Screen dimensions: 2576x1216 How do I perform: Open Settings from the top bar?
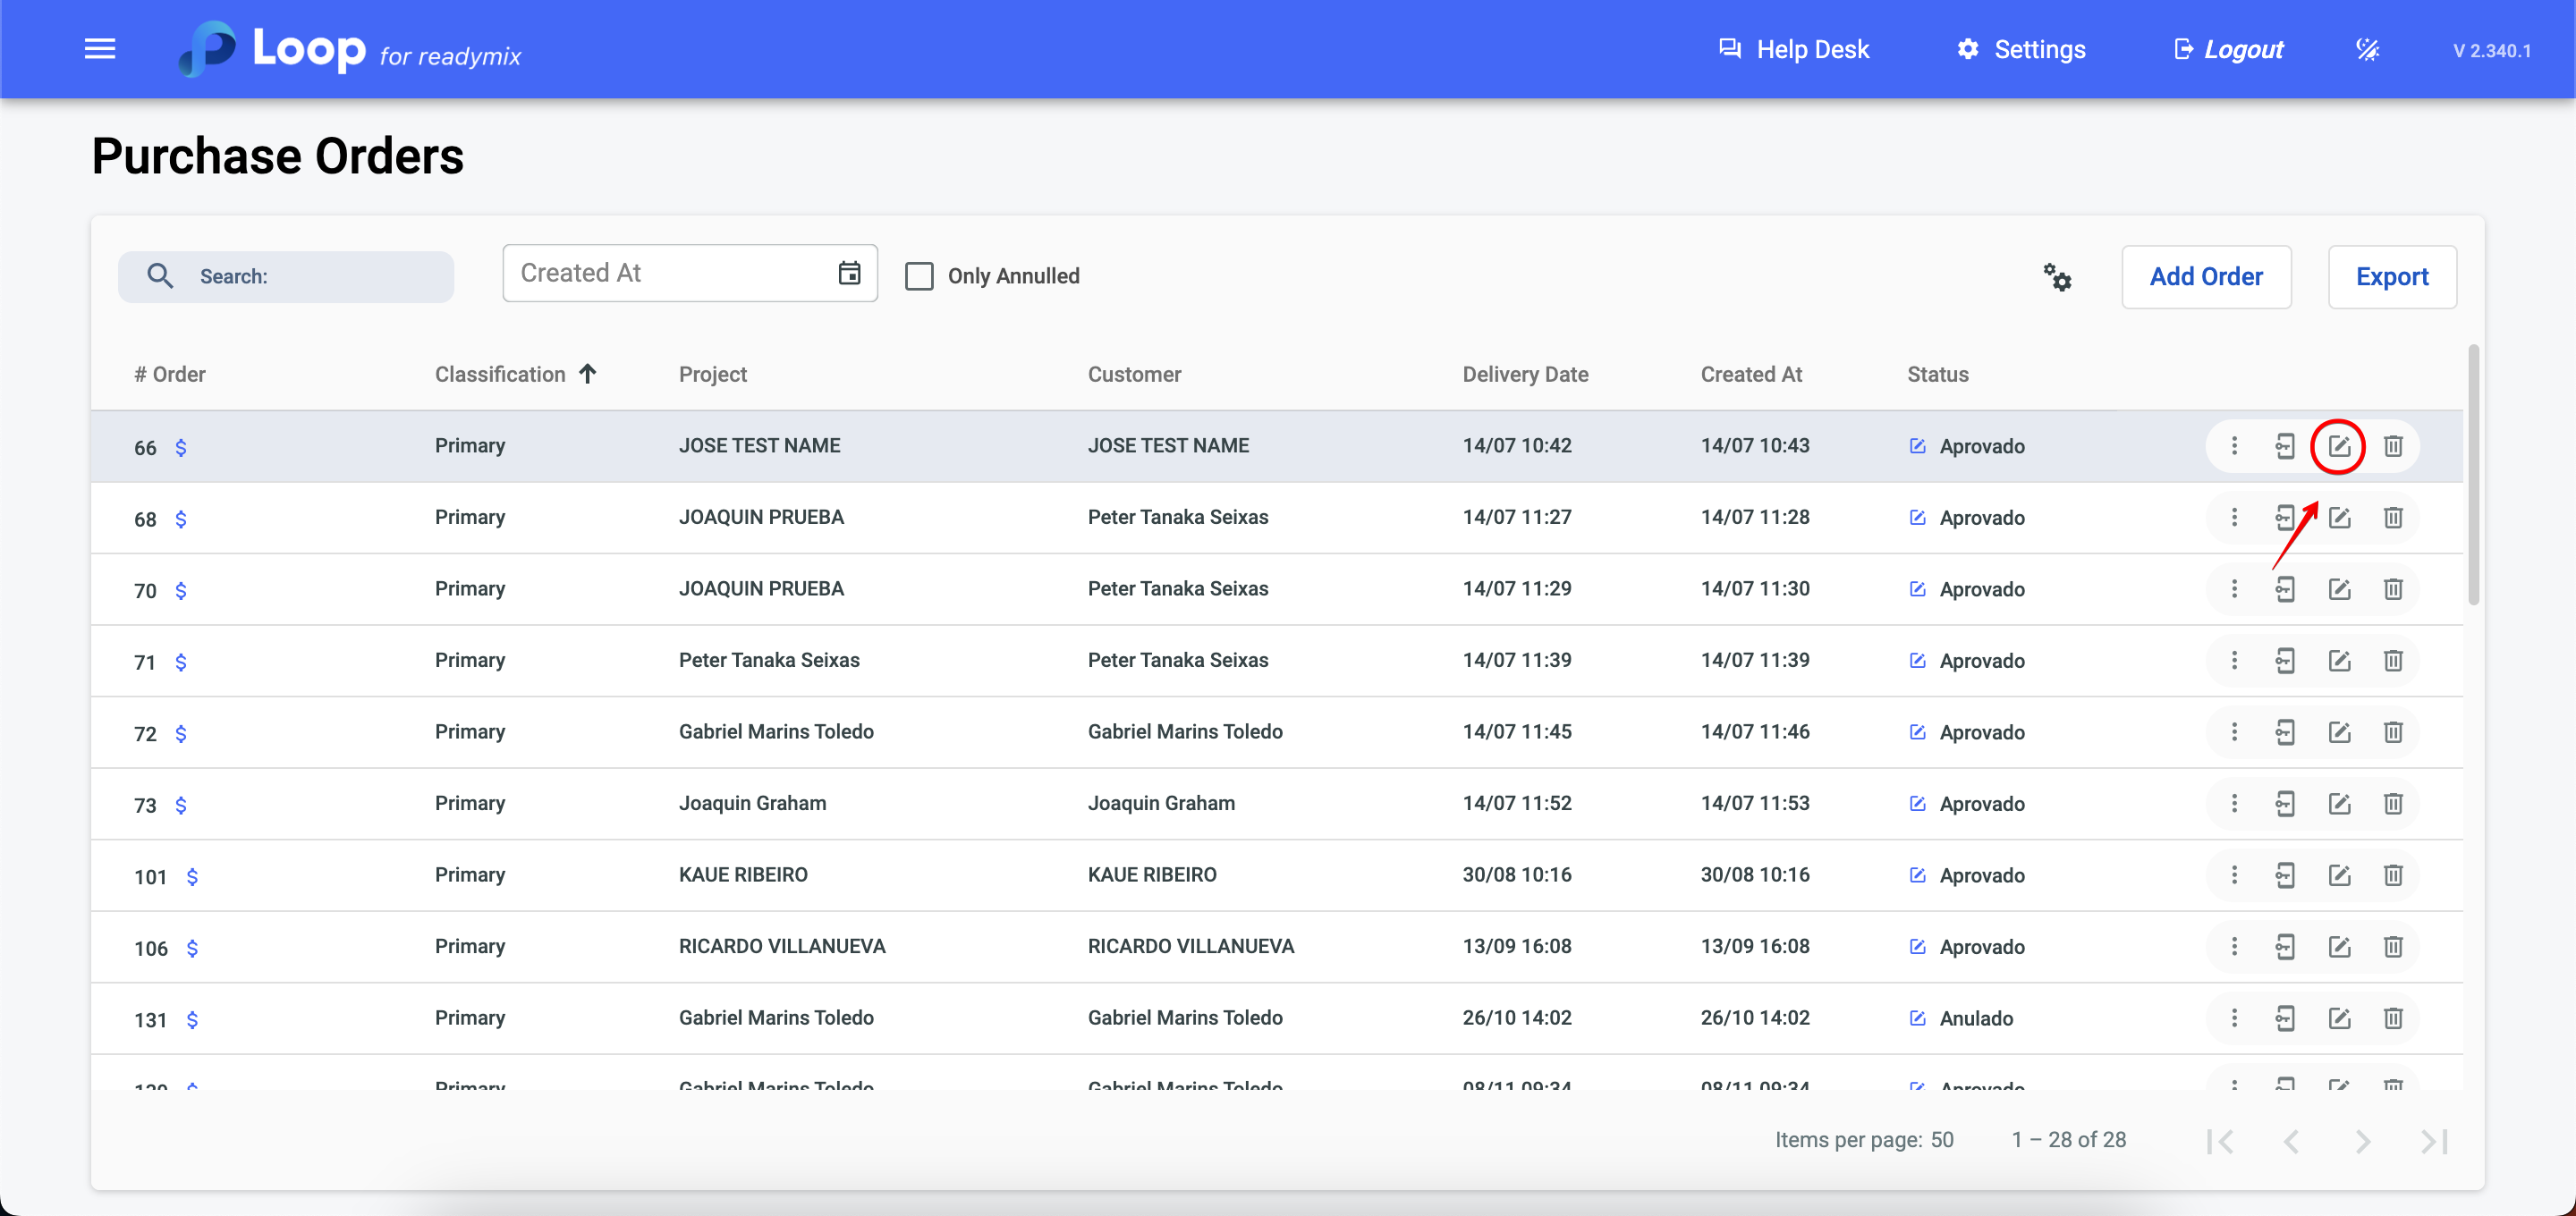point(2021,49)
